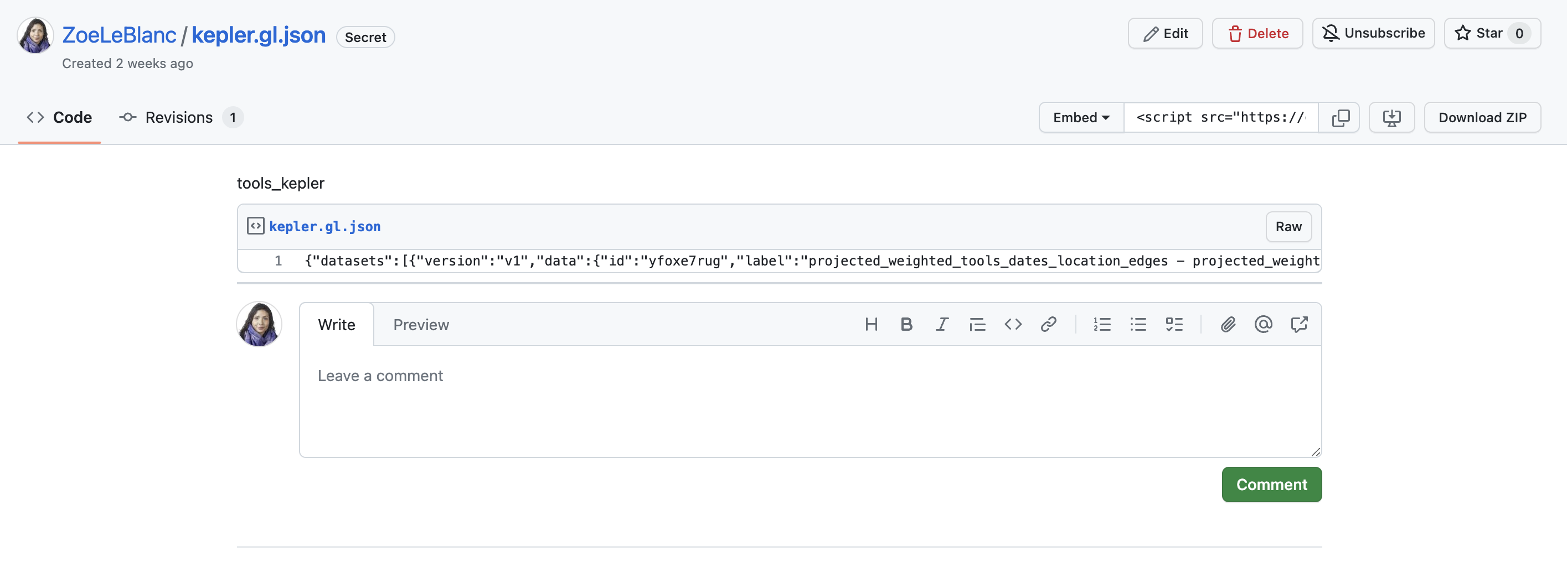This screenshot has width=1567, height=573.
Task: Insert code formatting in comment
Action: click(x=1013, y=325)
